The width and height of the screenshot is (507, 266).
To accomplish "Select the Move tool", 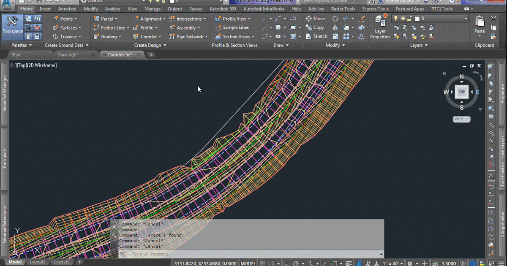I will (x=315, y=18).
